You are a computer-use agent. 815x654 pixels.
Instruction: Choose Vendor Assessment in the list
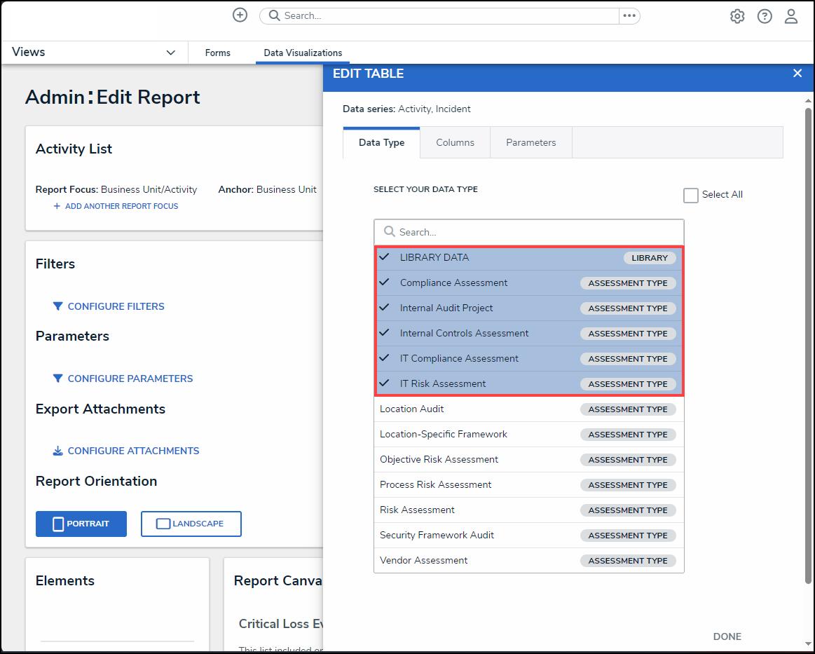click(424, 561)
